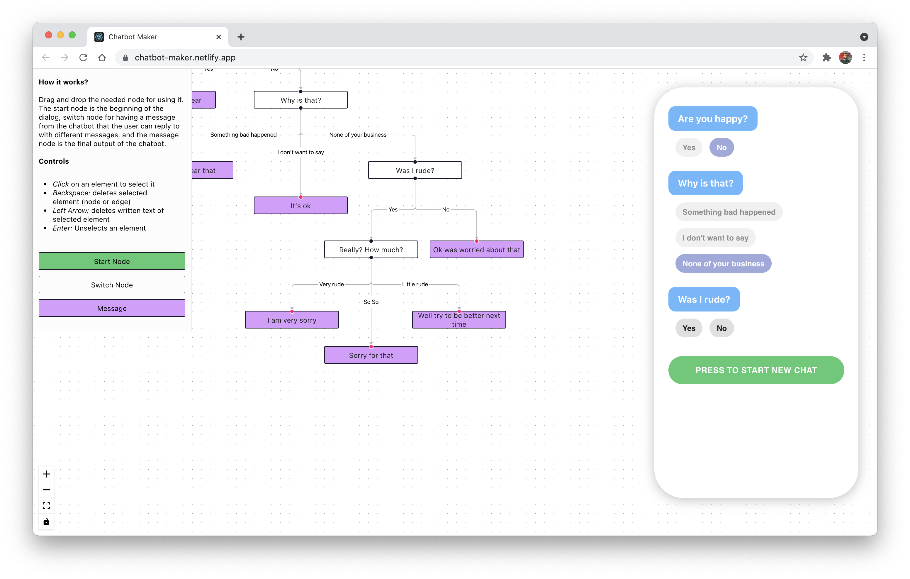Image resolution: width=910 pixels, height=579 pixels.
Task: Bookmark this page with the star icon
Action: coord(803,57)
